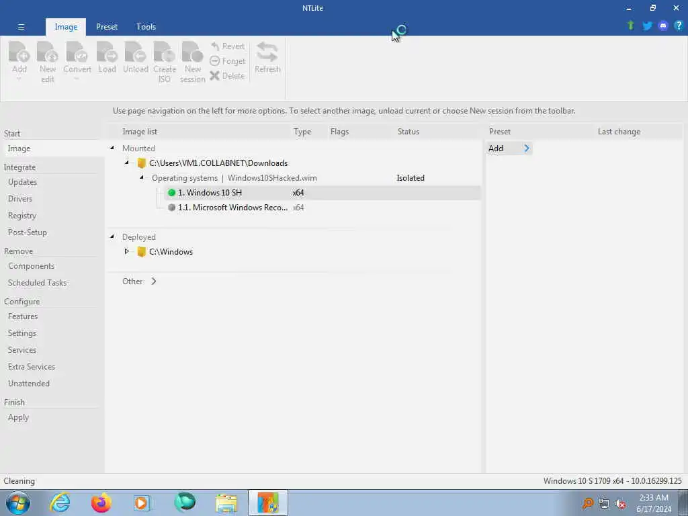Click the Windows 10 S 1709 x64 status text
The height and width of the screenshot is (516, 688).
tap(613, 481)
